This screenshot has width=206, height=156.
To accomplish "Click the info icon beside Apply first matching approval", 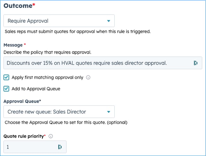I will click(88, 77).
